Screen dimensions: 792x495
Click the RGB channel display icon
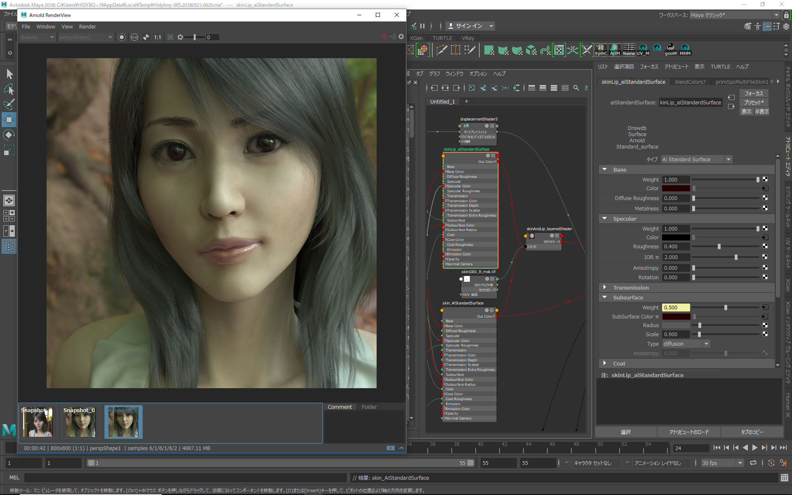click(x=134, y=37)
